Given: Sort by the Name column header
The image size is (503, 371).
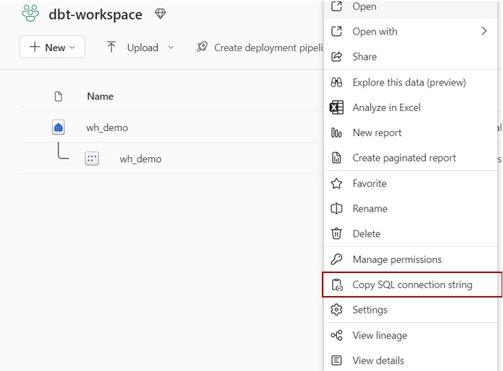Looking at the screenshot, I should click(x=100, y=97).
